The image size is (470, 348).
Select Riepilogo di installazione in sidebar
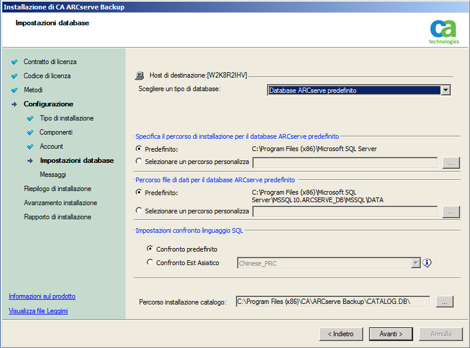tap(58, 189)
